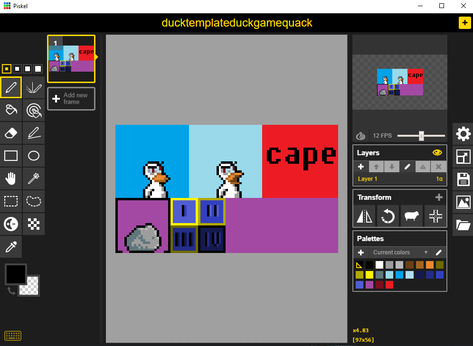The width and height of the screenshot is (473, 346).
Task: Select frame 1 thumbnail
Action: click(x=71, y=59)
